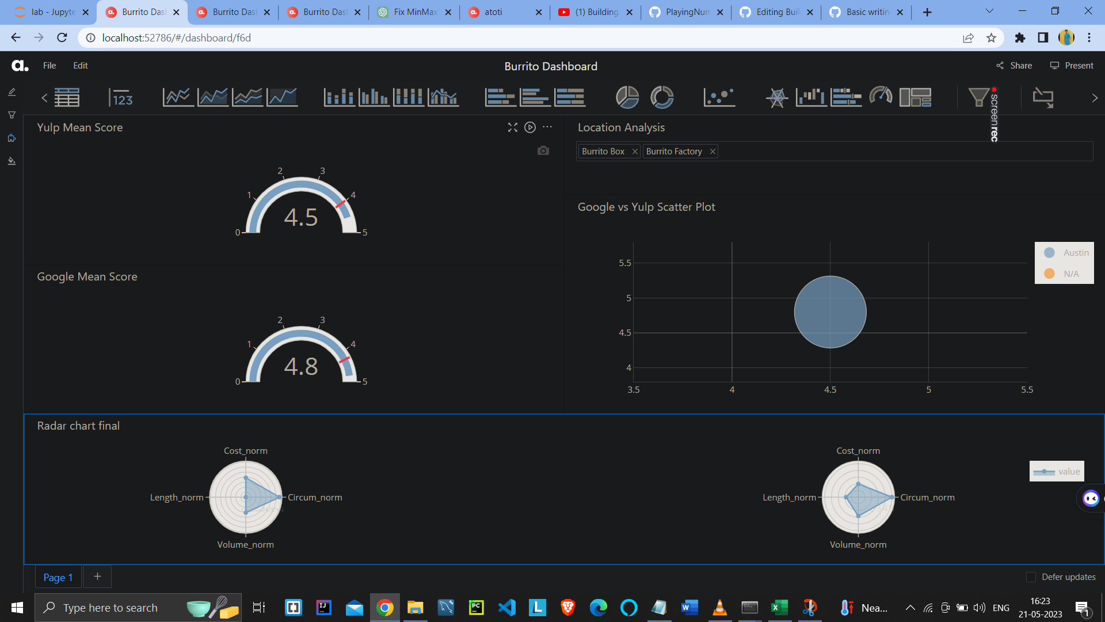
Task: Open the page filters funnel icon
Action: [978, 97]
